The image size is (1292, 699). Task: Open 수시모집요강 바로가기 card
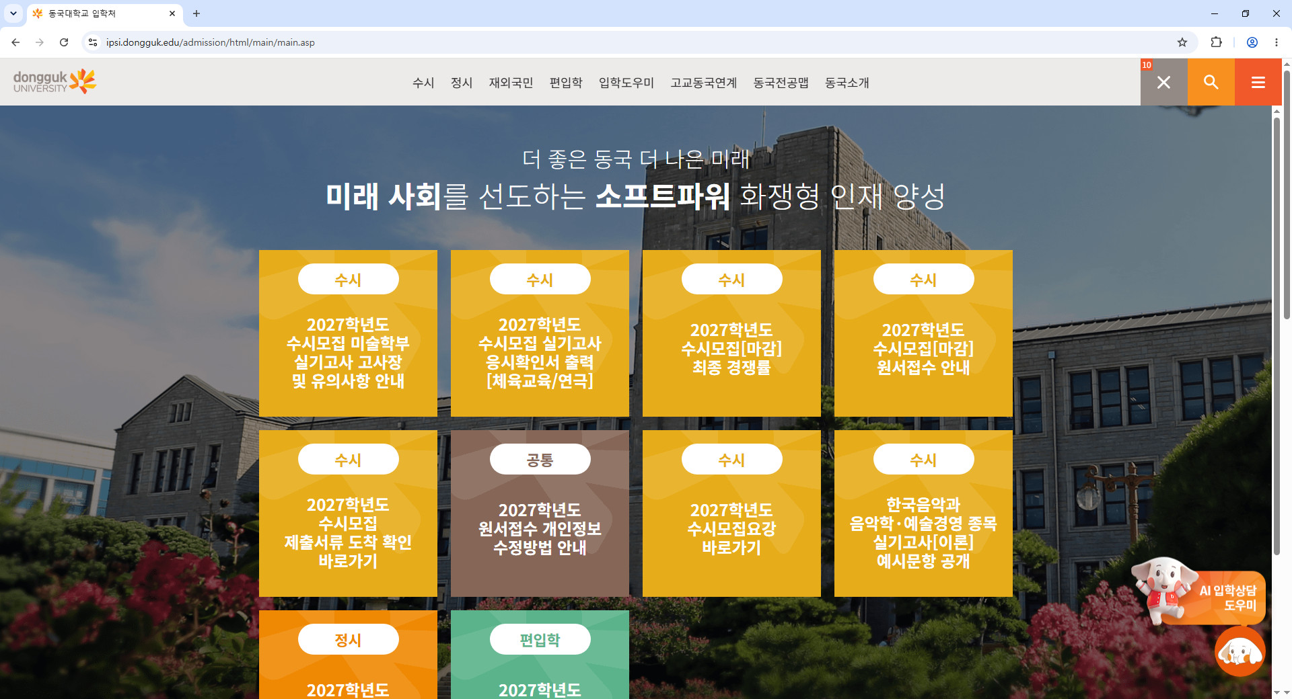coord(731,513)
